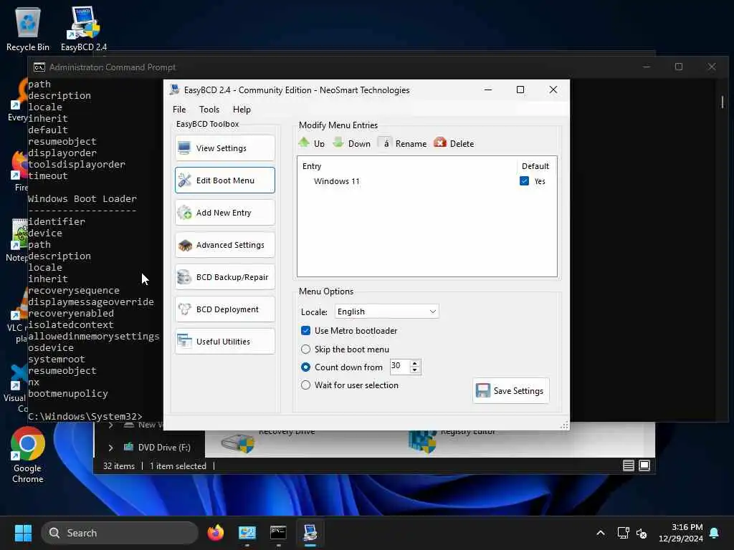Select Skip the boot menu option
734x550 pixels.
(305, 349)
